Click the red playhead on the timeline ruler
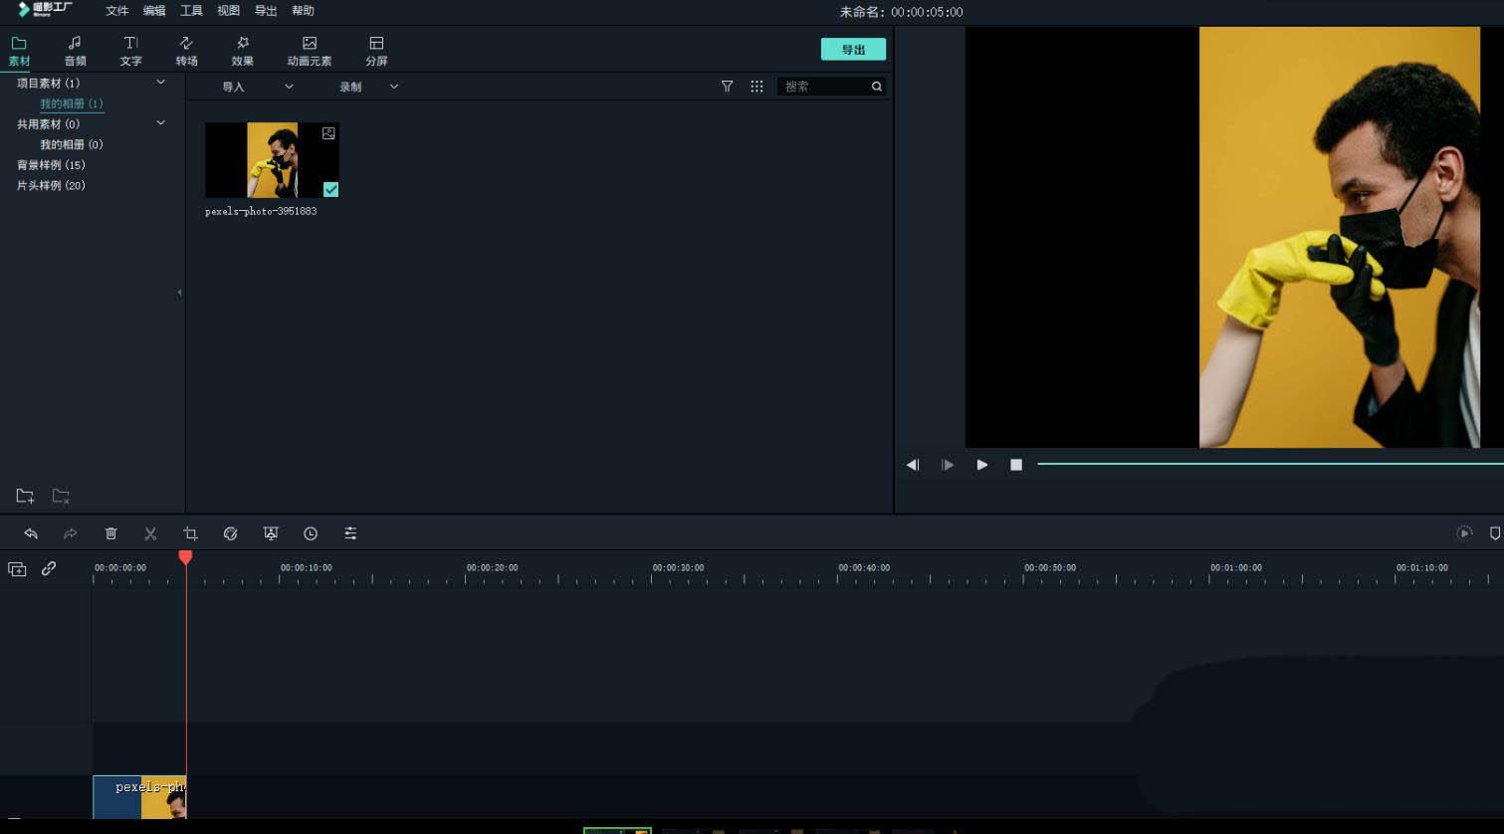 (x=185, y=557)
